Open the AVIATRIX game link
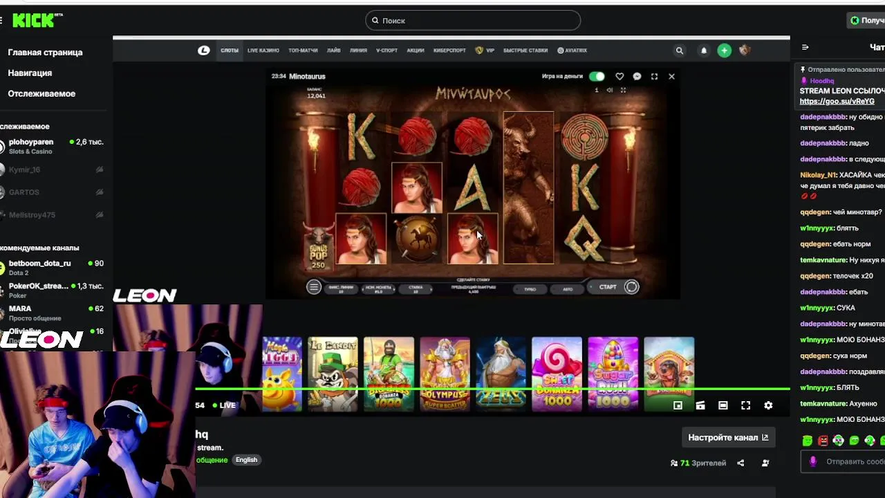 tap(572, 50)
